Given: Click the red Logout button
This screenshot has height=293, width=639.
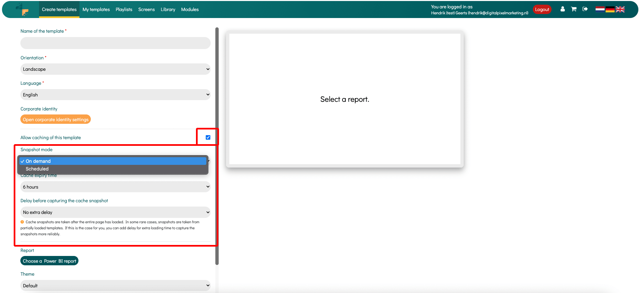Looking at the screenshot, I should [x=542, y=9].
